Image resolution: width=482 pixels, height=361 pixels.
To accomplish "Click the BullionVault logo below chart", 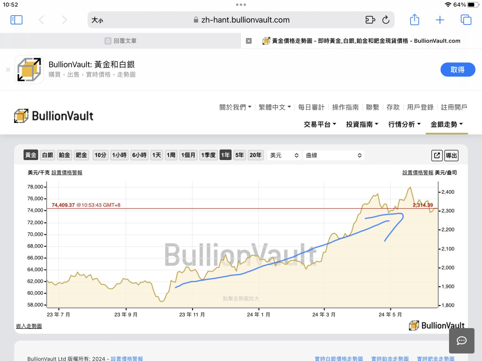I will click(x=437, y=325).
